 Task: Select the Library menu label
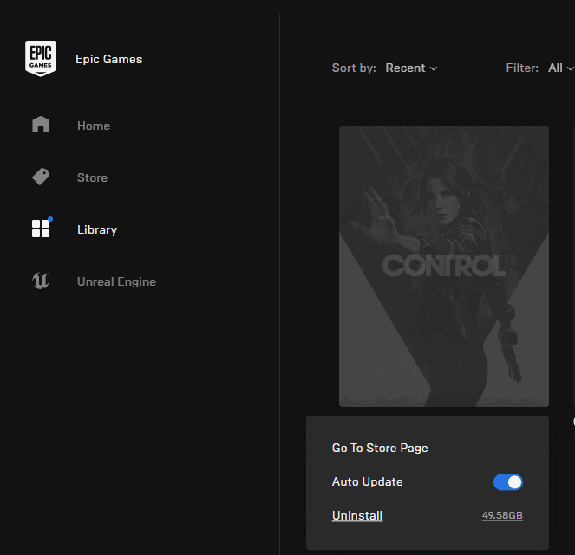pos(97,229)
